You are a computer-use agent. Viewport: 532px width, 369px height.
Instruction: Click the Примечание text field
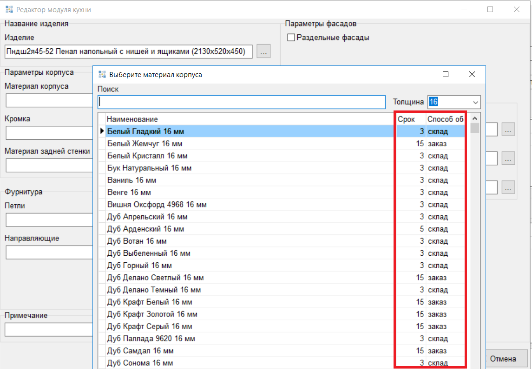click(x=49, y=330)
